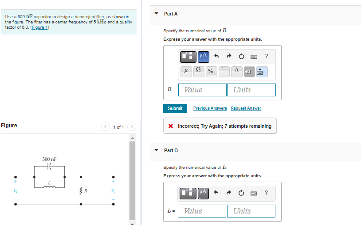Open the Previous Answers link
This screenshot has width=361, height=225.
(x=210, y=108)
